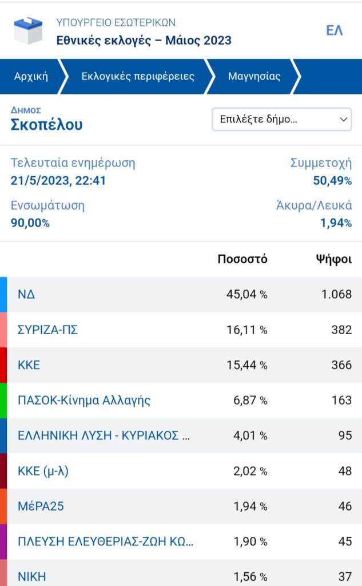Image resolution: width=362 pixels, height=586 pixels.
Task: Open the ΜέΡΑ25 party link
Action: click(37, 506)
